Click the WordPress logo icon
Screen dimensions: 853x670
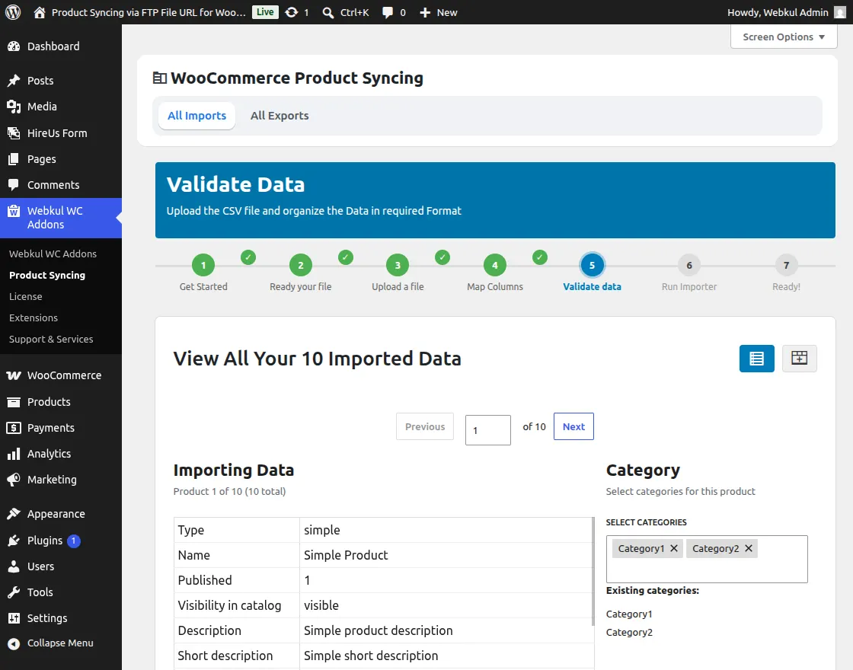pyautogui.click(x=13, y=12)
